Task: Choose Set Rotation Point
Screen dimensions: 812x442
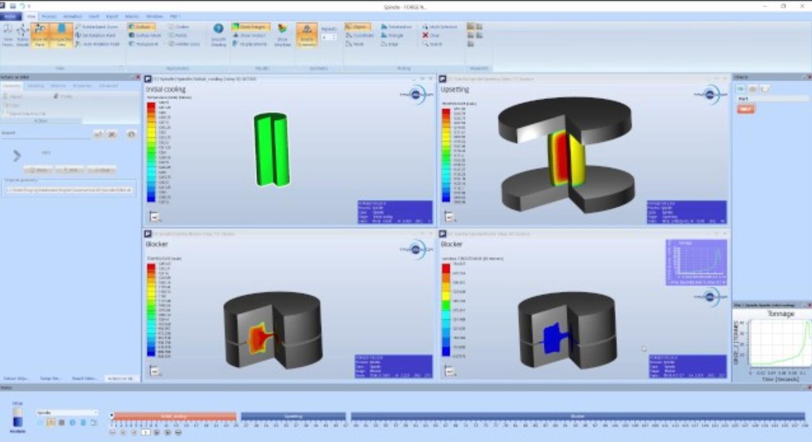Action: (96, 35)
